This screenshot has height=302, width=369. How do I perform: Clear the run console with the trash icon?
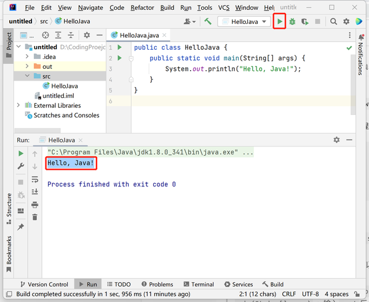click(35, 217)
